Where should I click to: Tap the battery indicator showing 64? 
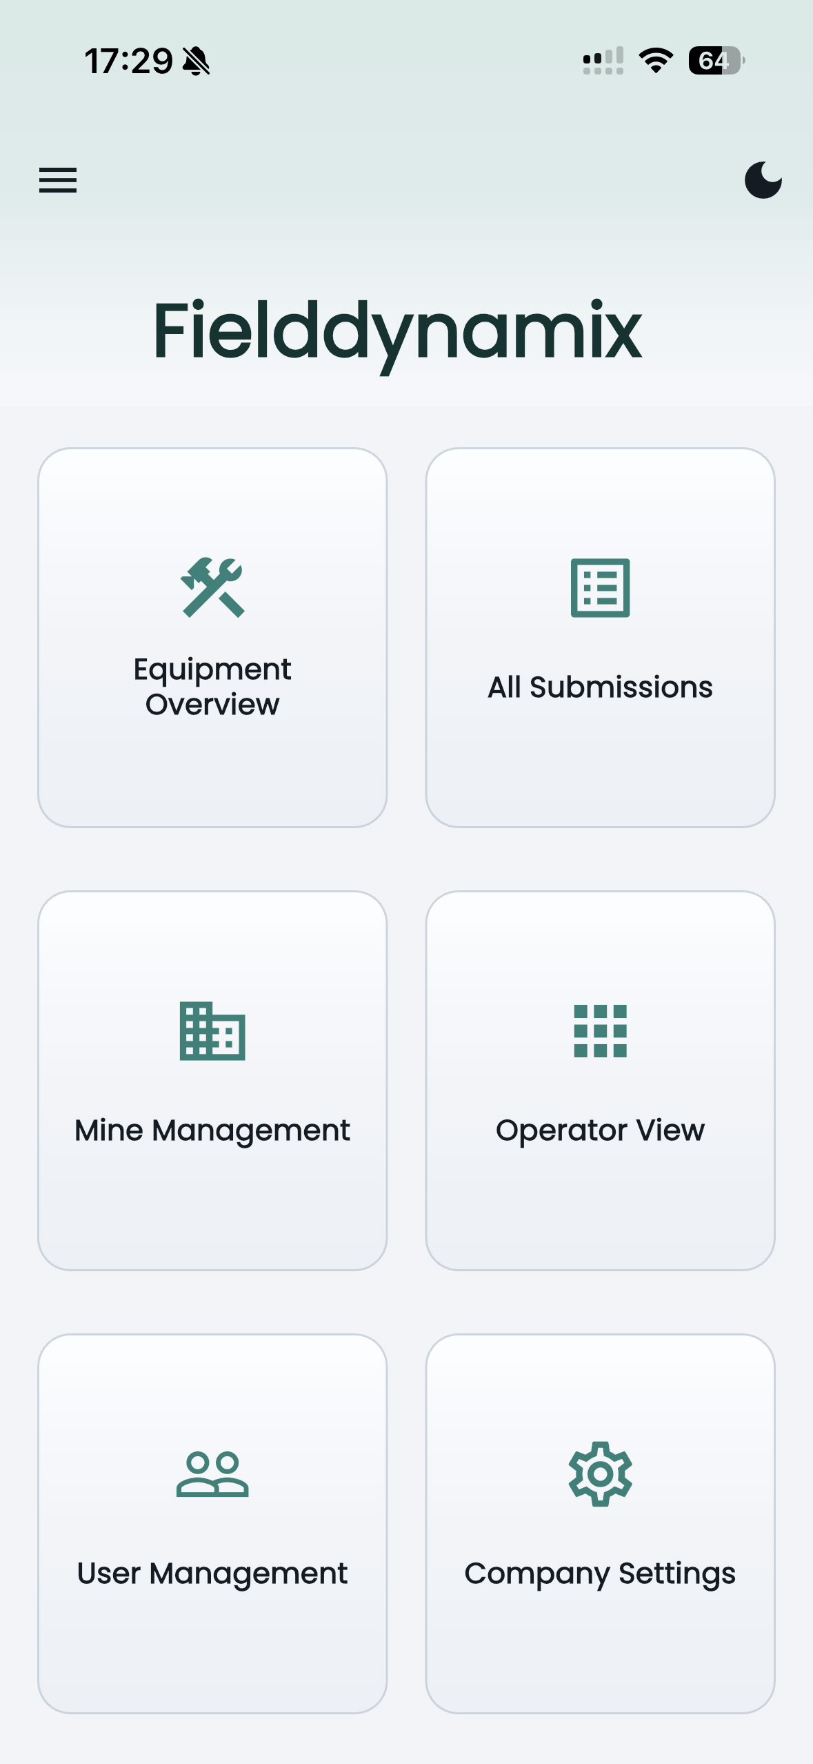click(x=716, y=61)
